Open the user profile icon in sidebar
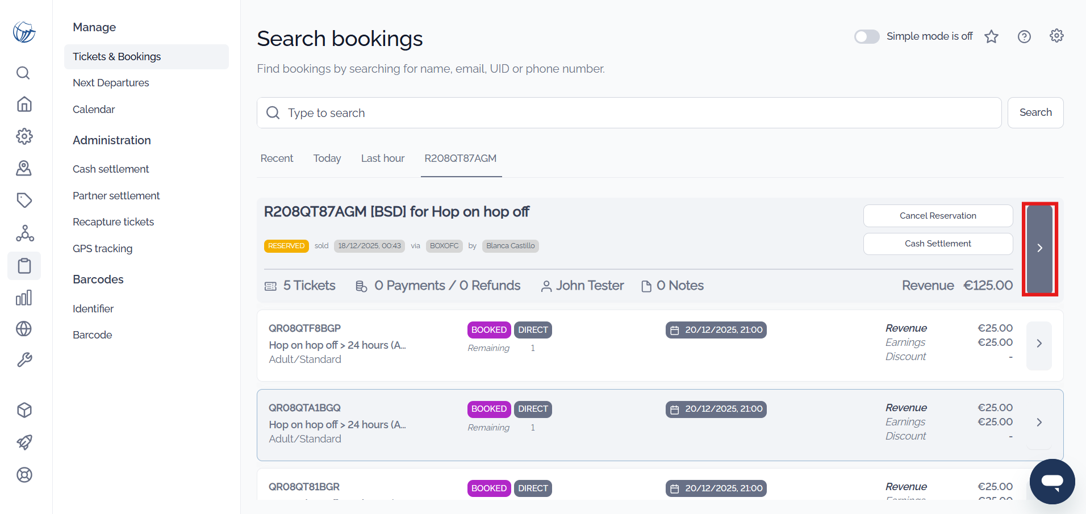This screenshot has width=1086, height=514. pos(24,168)
